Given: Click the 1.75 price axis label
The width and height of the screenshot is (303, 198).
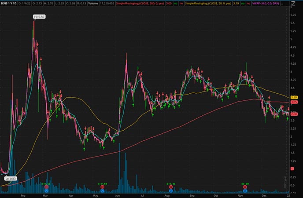Looking at the screenshot, I should click(x=293, y=145).
